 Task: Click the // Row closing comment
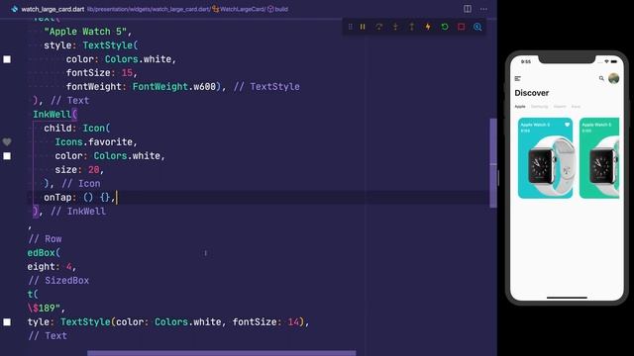pos(45,239)
